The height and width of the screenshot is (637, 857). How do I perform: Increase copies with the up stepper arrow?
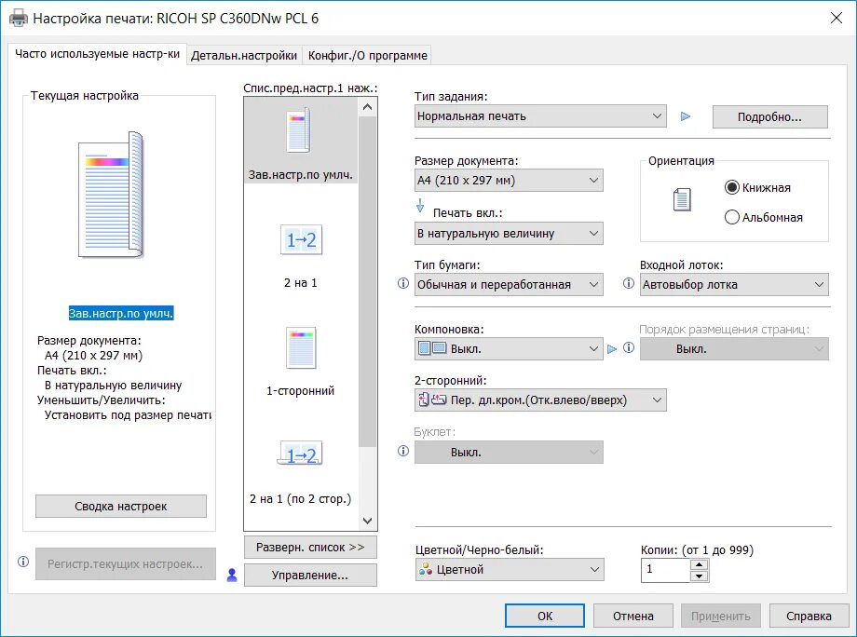(x=699, y=564)
